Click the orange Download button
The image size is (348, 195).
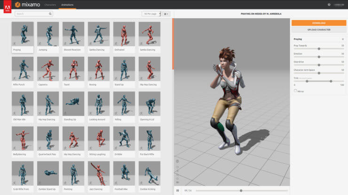pyautogui.click(x=319, y=23)
